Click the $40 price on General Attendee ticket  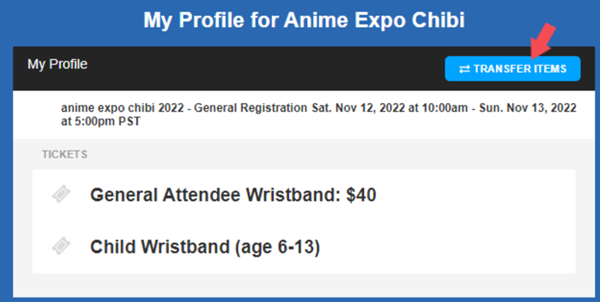pyautogui.click(x=361, y=195)
